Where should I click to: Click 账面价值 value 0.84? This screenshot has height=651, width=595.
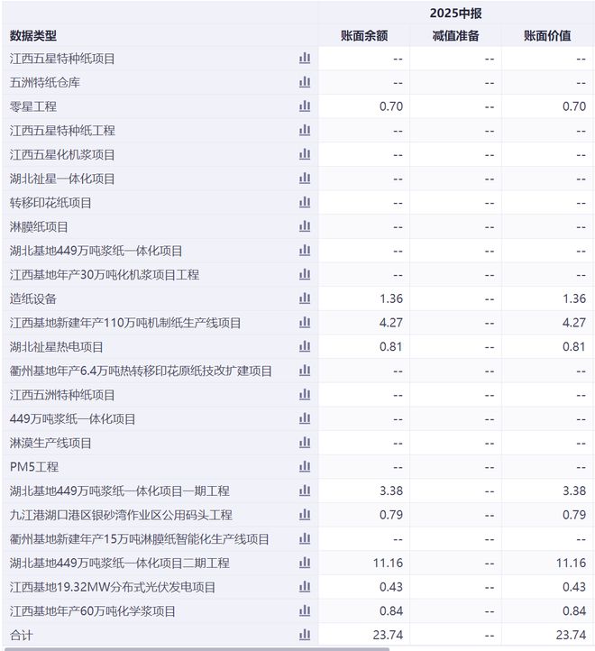pos(574,611)
